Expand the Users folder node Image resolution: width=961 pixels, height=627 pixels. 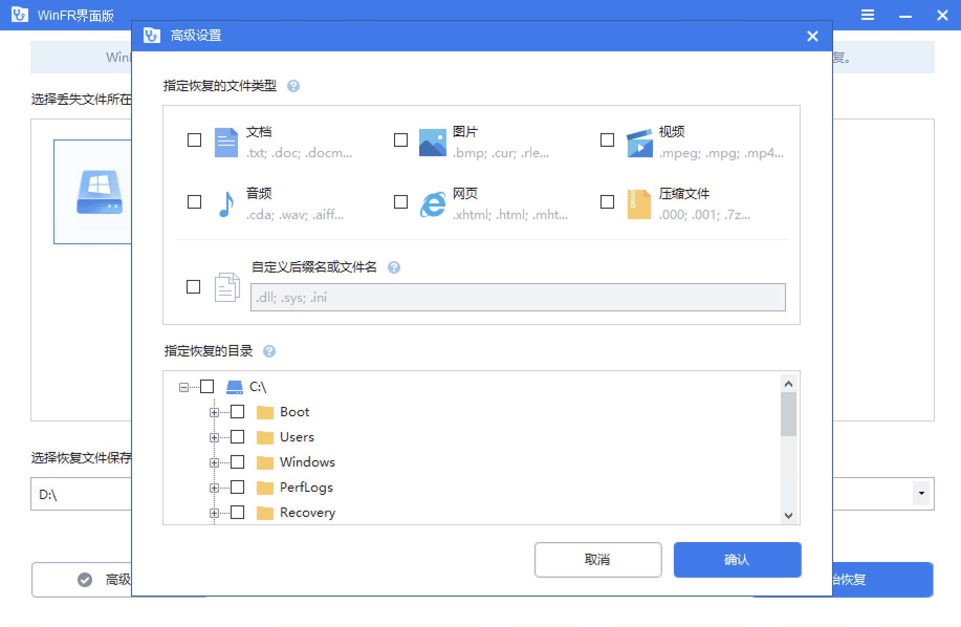pyautogui.click(x=214, y=437)
